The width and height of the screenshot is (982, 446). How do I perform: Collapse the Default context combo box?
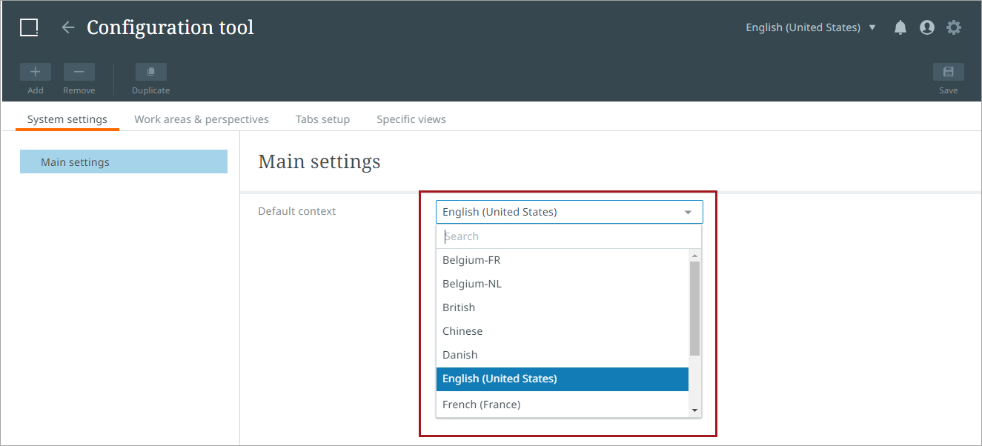[569, 212]
